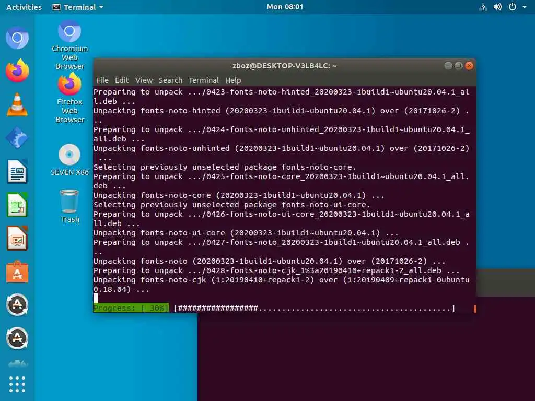Image resolution: width=535 pixels, height=401 pixels.
Task: Click line "Selecting previously unselected package fonts-noto-ui-core."
Action: coord(232,205)
